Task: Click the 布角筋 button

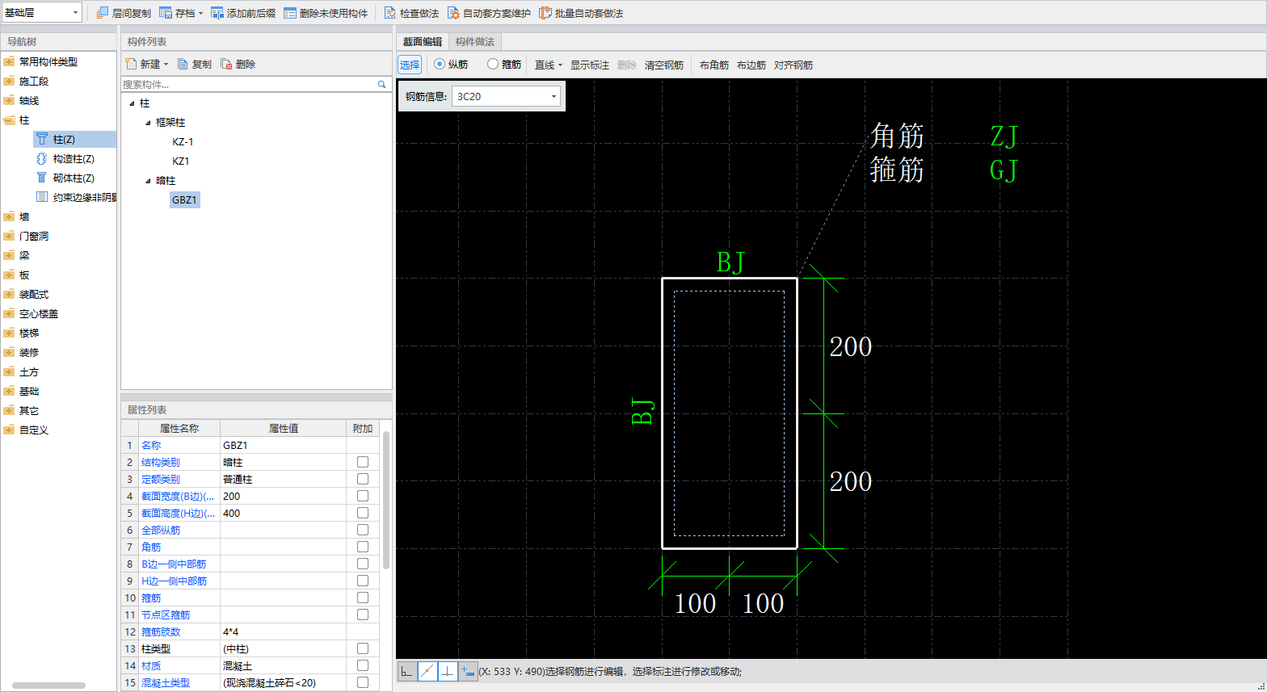Action: 714,65
